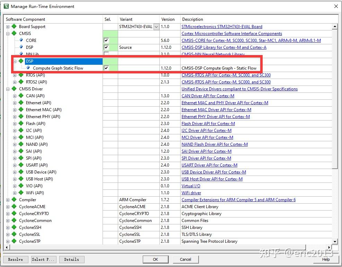The height and width of the screenshot is (267, 342).
Task: Open the CMSIS-DSP Library description link
Action: tap(224, 47)
